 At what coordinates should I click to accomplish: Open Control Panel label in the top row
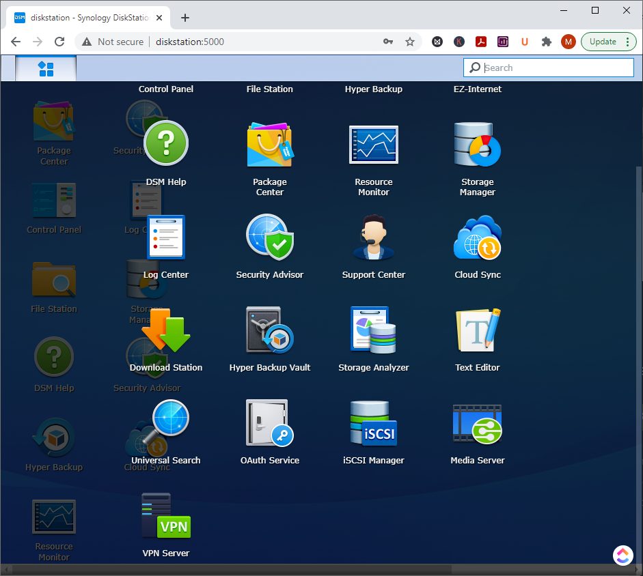tap(165, 89)
